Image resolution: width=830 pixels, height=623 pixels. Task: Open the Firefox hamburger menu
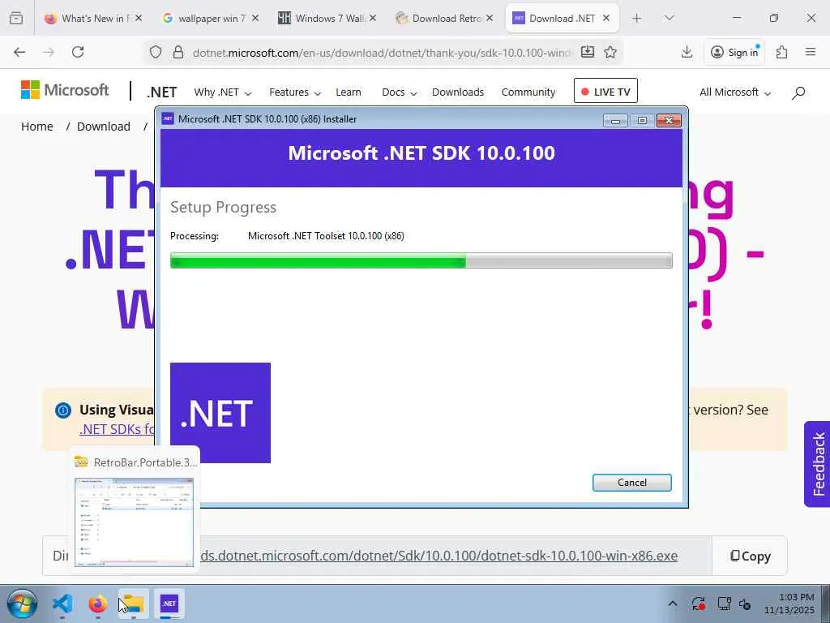[810, 52]
